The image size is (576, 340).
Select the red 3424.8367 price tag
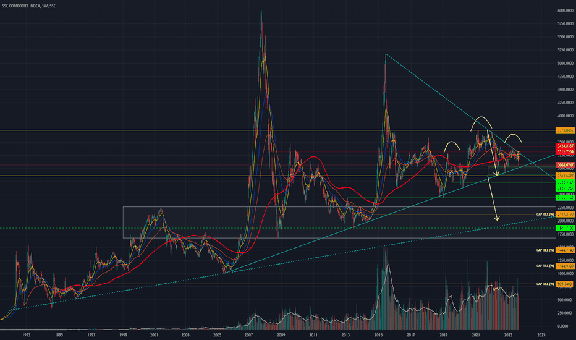click(565, 147)
